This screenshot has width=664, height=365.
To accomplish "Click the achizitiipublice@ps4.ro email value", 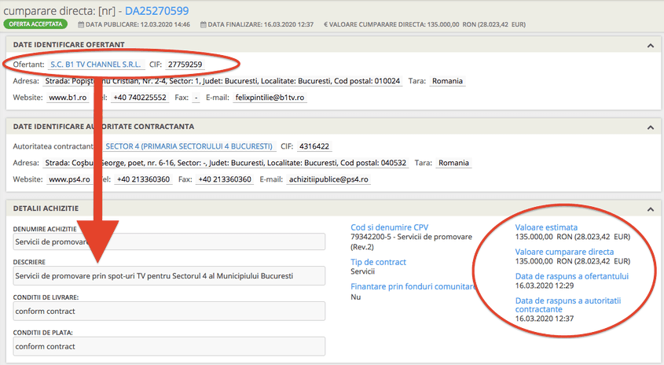I will click(328, 179).
